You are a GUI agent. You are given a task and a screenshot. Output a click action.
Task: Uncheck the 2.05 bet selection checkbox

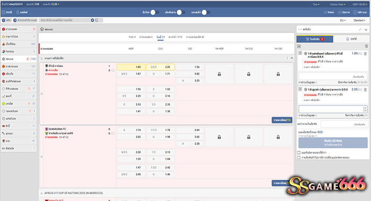tap(300, 89)
